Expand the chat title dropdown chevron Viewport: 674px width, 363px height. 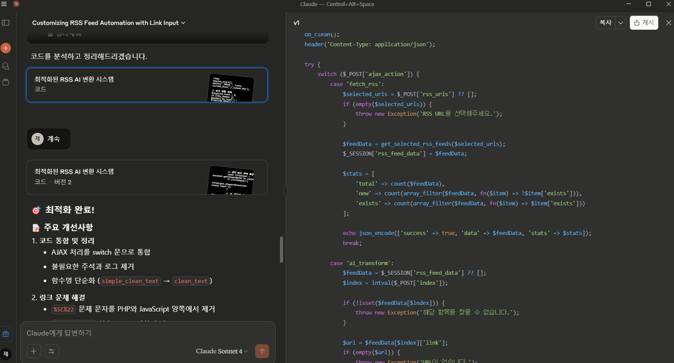[x=183, y=23]
